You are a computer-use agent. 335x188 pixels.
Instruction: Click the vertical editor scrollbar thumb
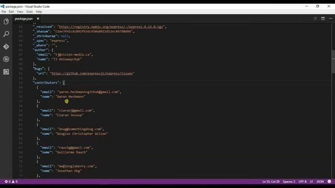click(333, 62)
